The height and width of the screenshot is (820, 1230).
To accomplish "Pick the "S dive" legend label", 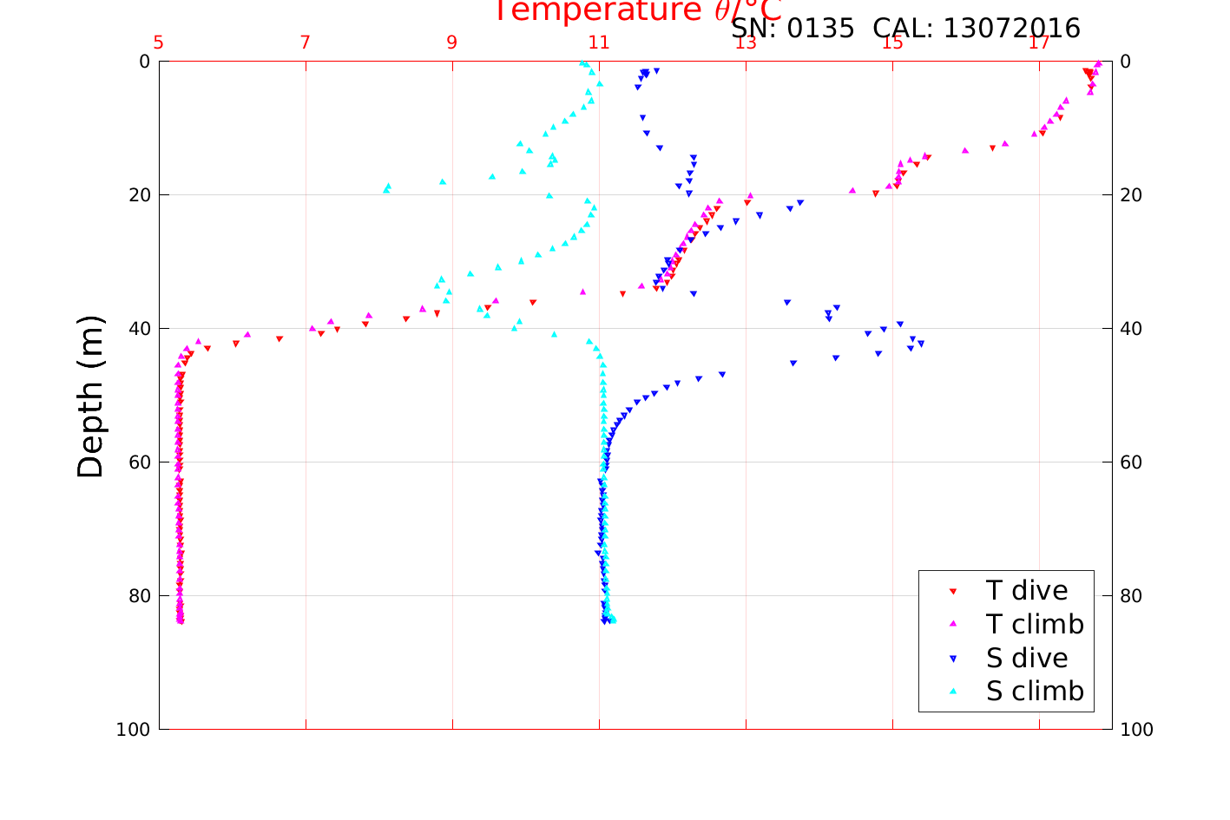I will coord(1026,659).
